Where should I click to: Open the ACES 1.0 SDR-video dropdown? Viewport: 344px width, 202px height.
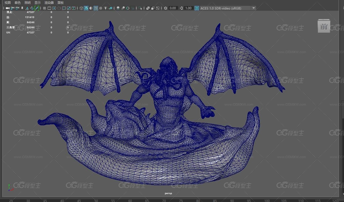[227, 8]
